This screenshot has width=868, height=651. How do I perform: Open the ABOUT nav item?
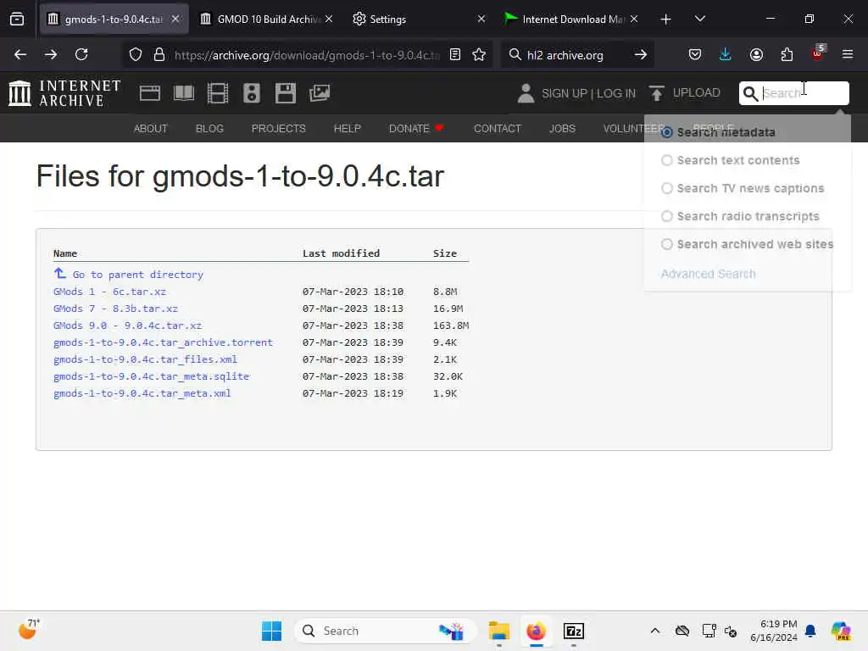click(x=151, y=129)
